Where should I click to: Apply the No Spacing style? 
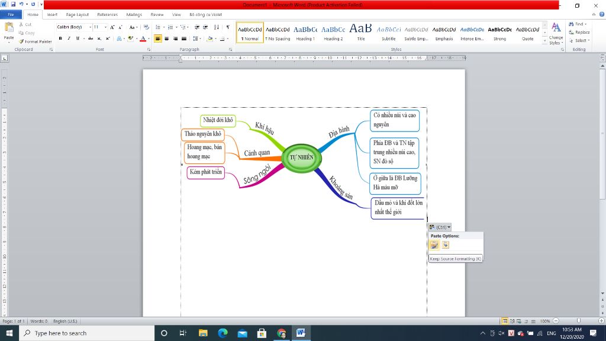click(278, 33)
